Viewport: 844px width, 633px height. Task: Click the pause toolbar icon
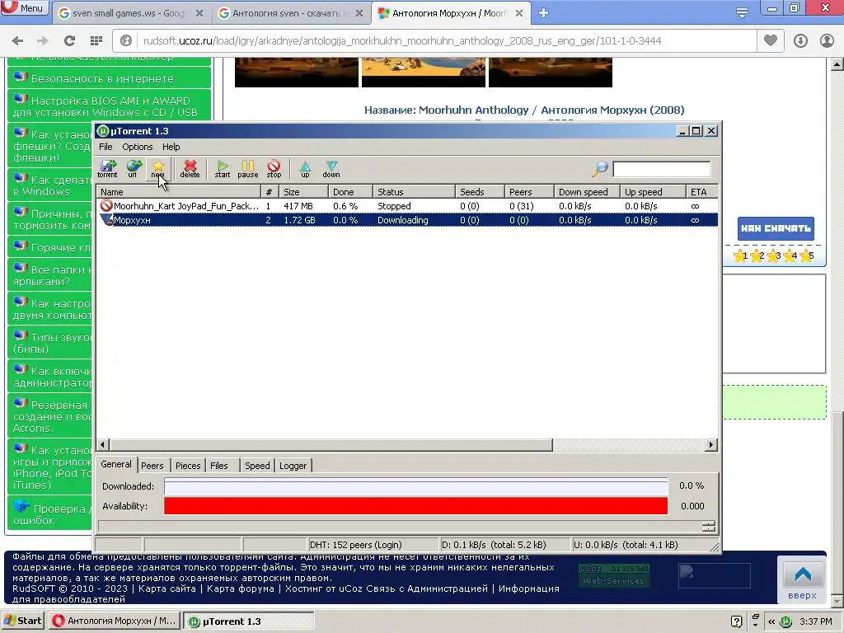[x=247, y=168]
